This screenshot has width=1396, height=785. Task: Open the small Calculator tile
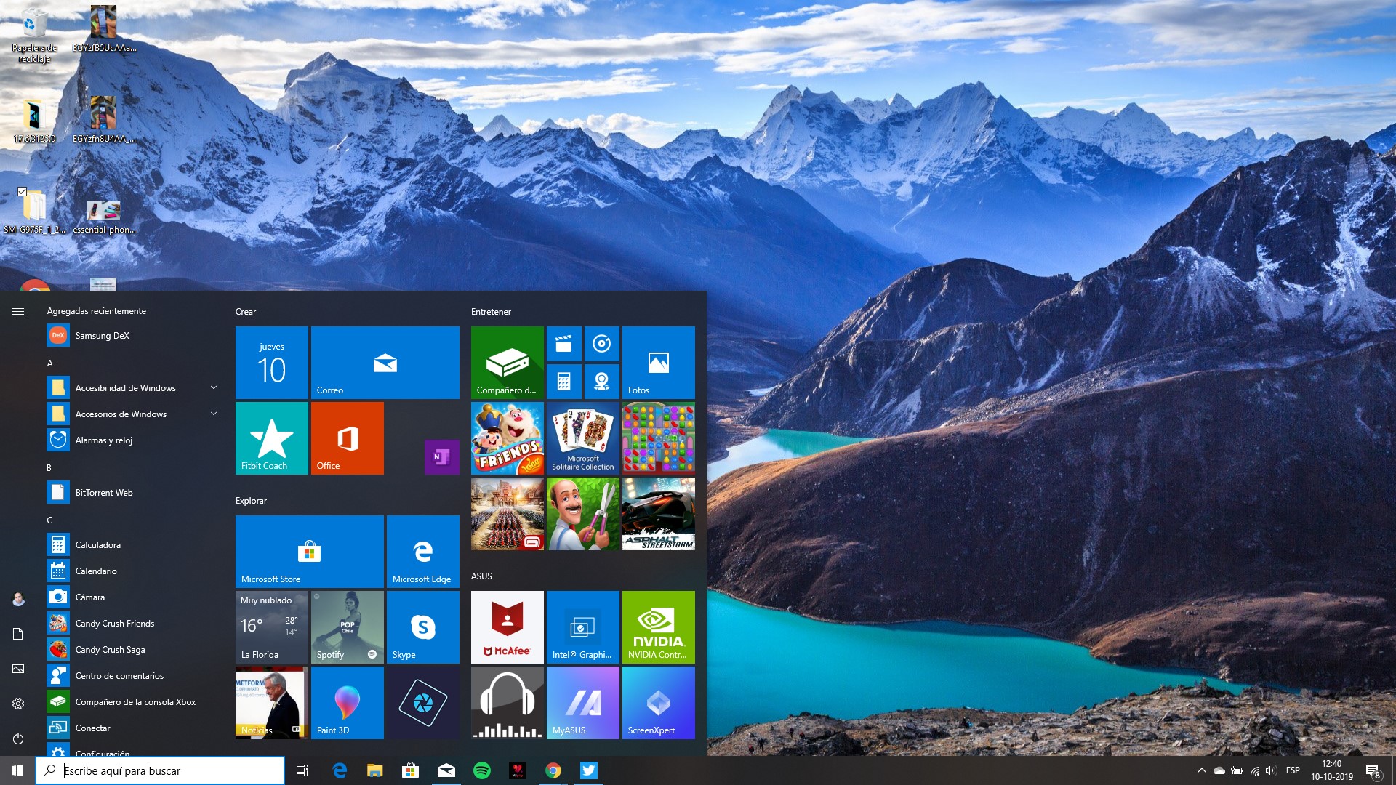click(564, 382)
